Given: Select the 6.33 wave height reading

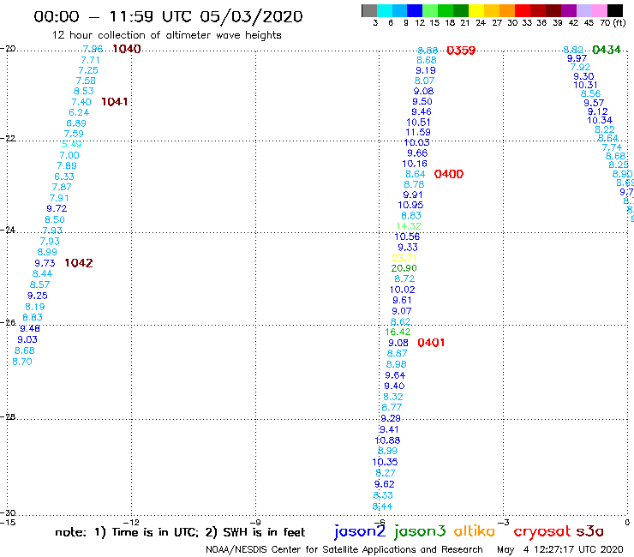Looking at the screenshot, I should pyautogui.click(x=64, y=177).
